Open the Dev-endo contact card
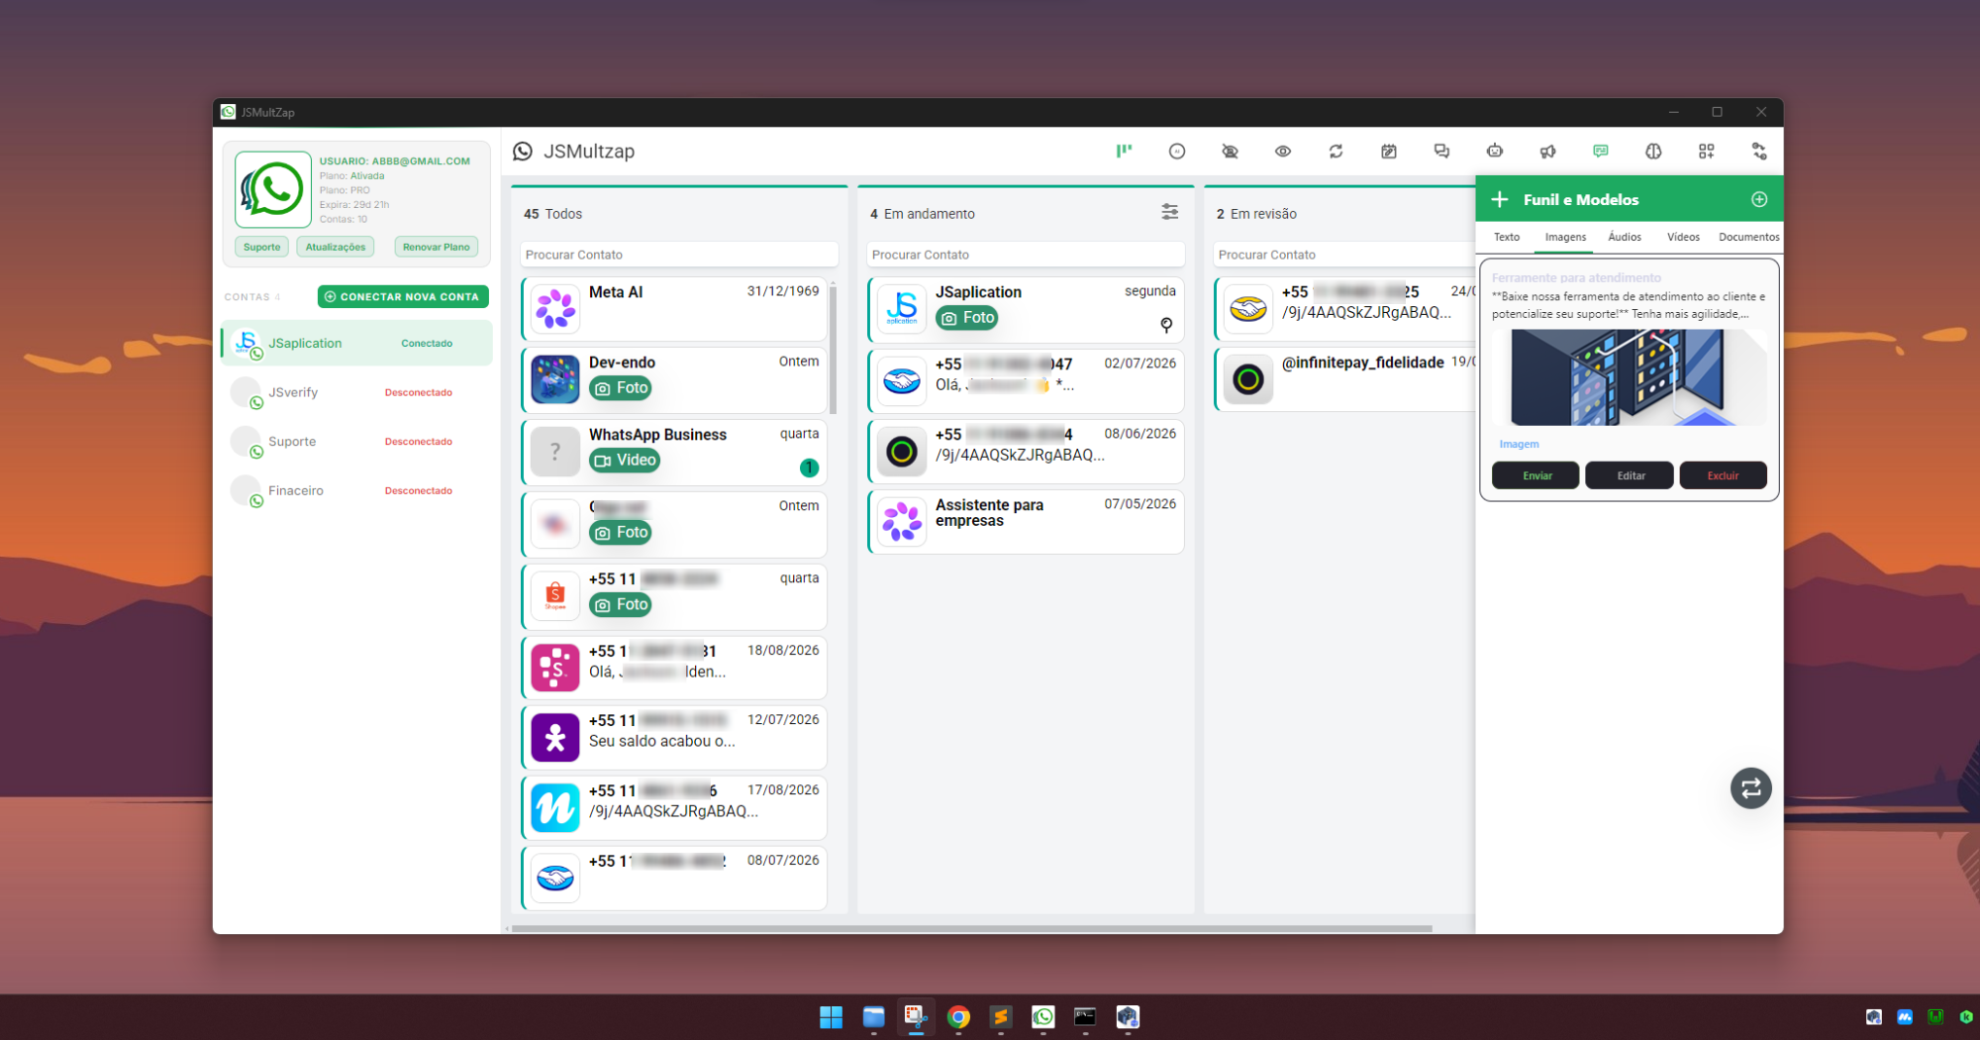Image resolution: width=1980 pixels, height=1040 pixels. click(x=674, y=379)
